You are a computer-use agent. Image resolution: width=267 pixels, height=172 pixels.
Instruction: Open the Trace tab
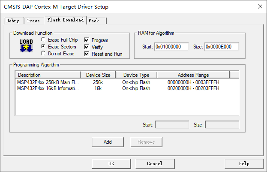[x=33, y=21]
